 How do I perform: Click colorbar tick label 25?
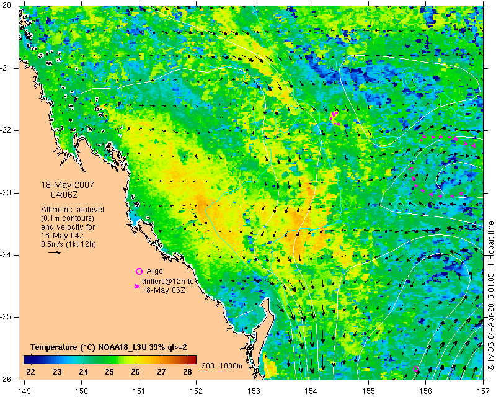click(x=110, y=372)
